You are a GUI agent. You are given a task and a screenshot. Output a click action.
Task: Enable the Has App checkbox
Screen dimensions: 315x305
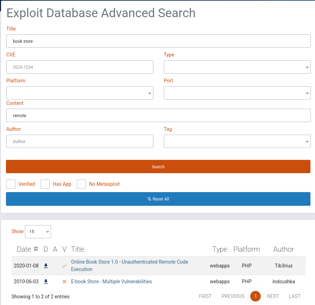pos(45,184)
